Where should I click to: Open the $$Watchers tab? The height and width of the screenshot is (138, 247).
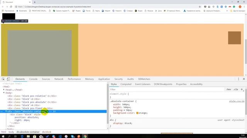(144, 79)
